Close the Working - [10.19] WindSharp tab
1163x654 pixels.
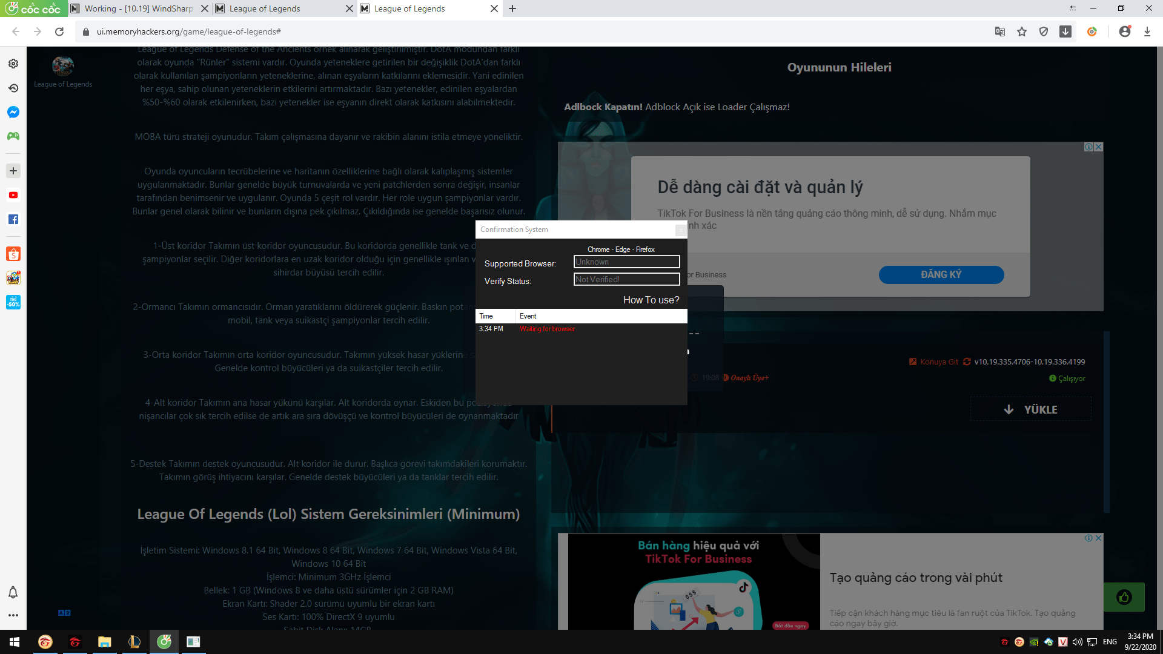(x=204, y=8)
